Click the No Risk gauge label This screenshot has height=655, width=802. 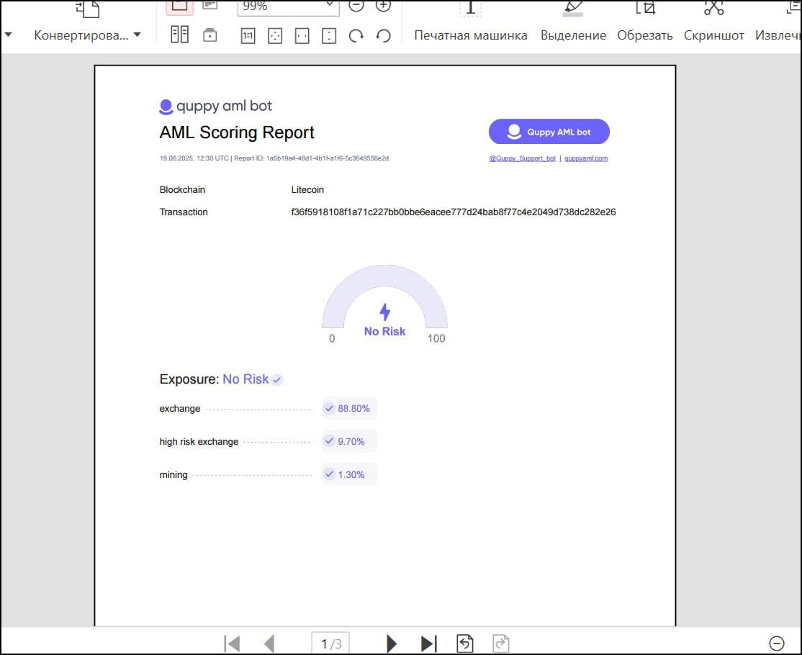click(x=384, y=331)
